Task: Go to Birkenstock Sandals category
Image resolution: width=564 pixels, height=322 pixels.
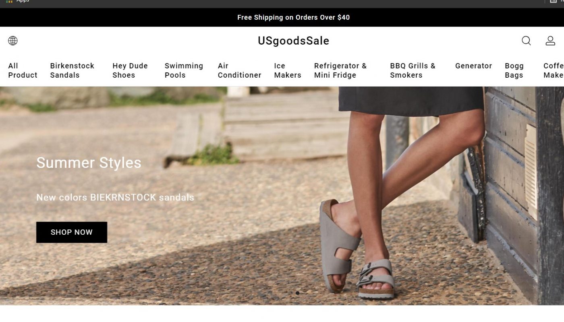Action: coord(72,70)
